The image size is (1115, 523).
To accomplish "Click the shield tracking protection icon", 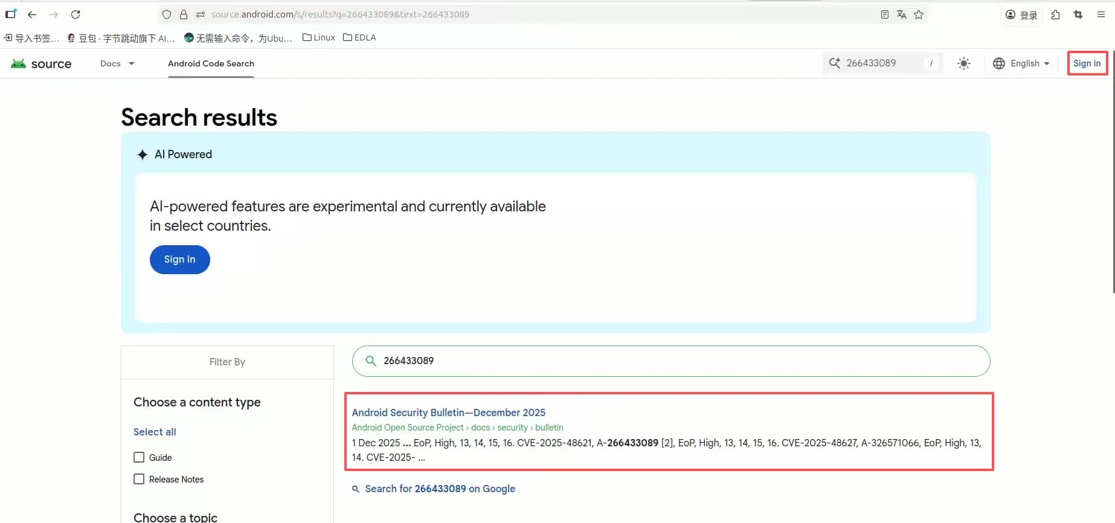I will 167,14.
